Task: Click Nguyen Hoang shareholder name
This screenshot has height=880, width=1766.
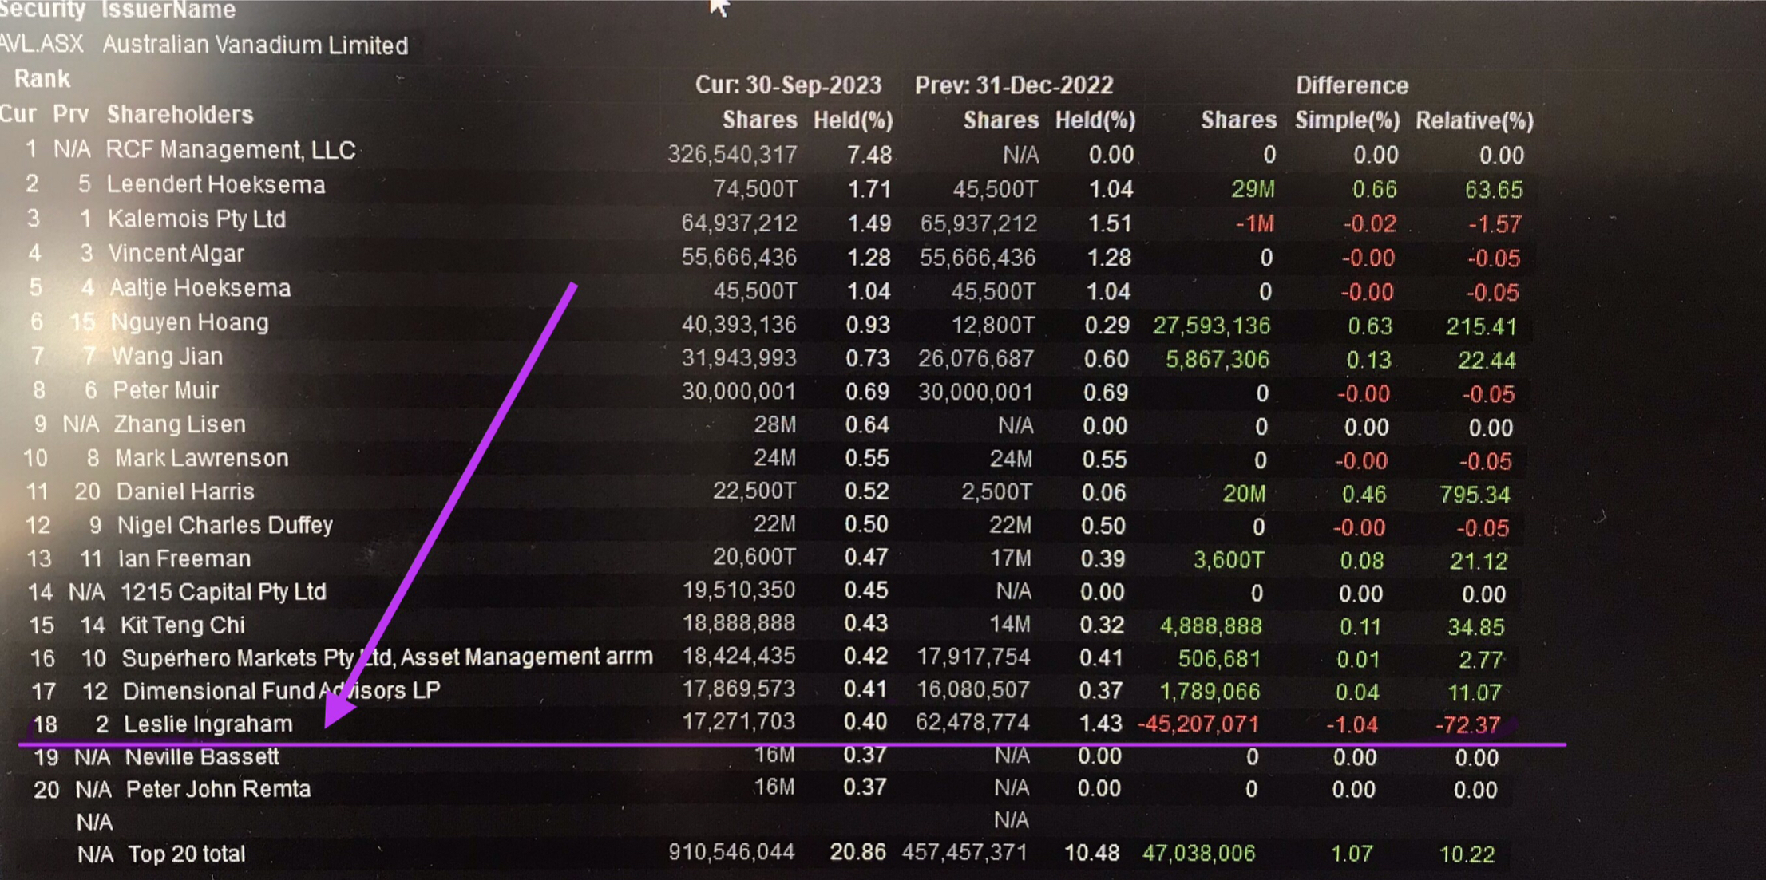Action: click(190, 322)
